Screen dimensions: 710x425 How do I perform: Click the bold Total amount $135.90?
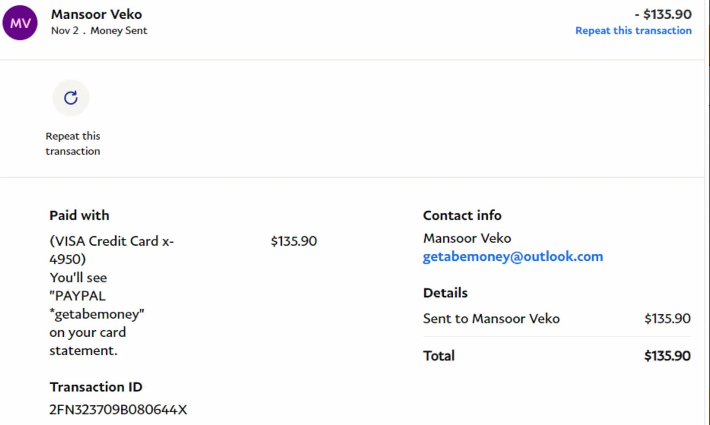click(667, 356)
